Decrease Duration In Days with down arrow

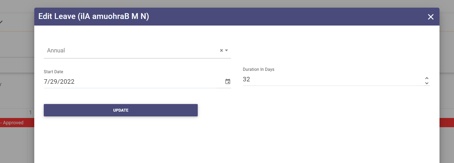click(x=427, y=83)
